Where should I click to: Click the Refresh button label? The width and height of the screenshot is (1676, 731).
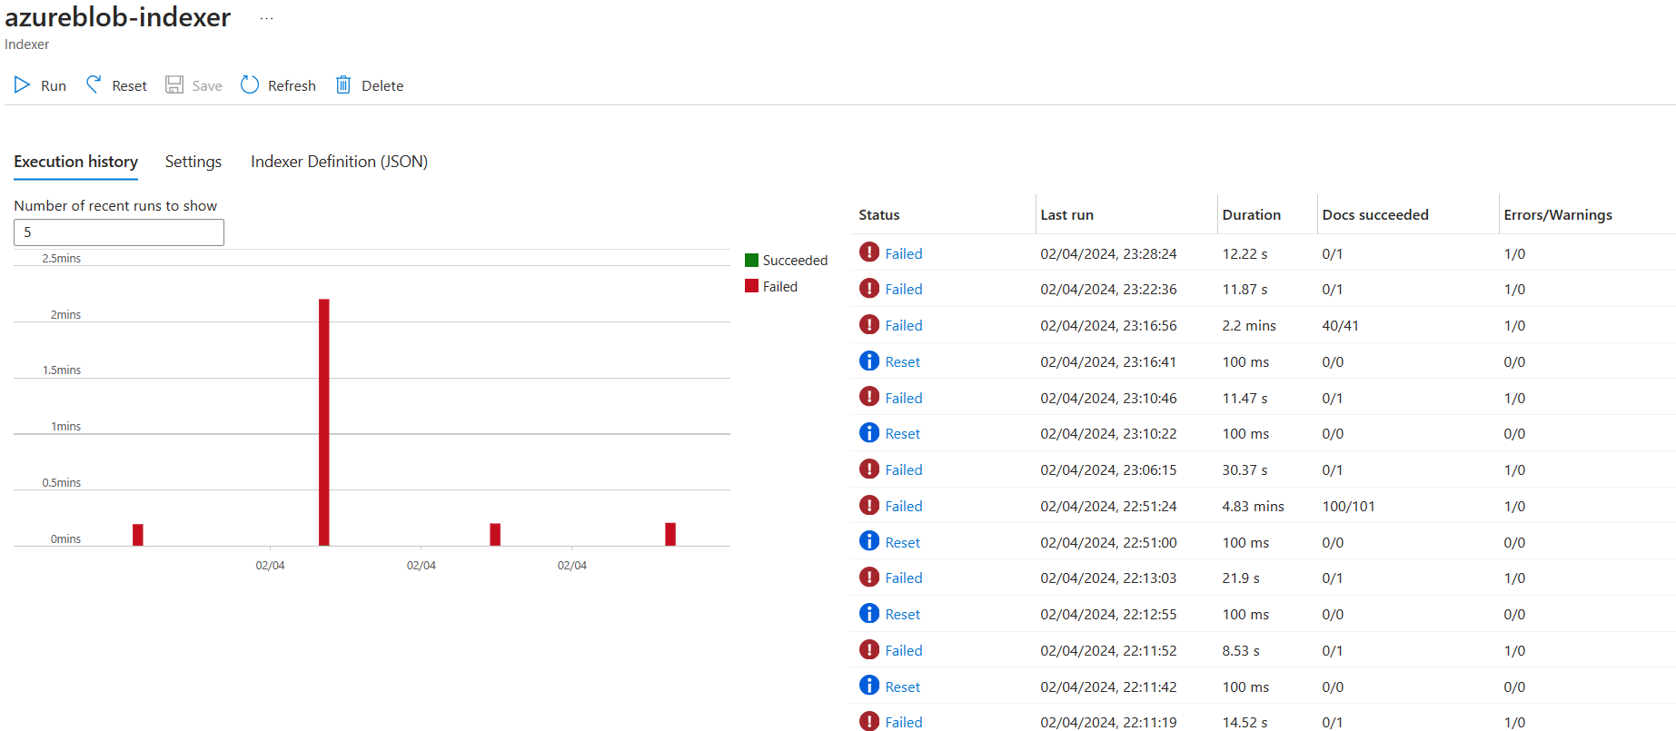(292, 86)
